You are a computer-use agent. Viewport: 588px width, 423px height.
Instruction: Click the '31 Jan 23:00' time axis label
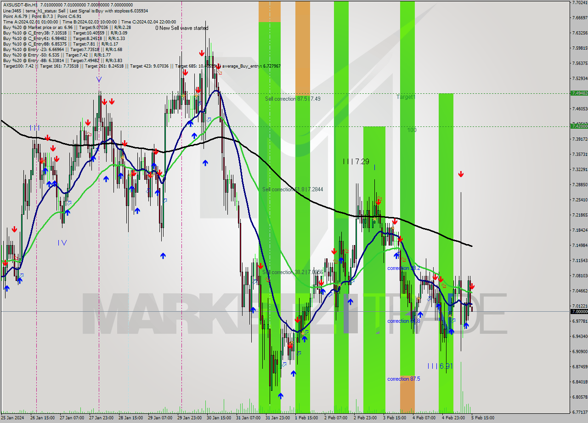coord(277,418)
